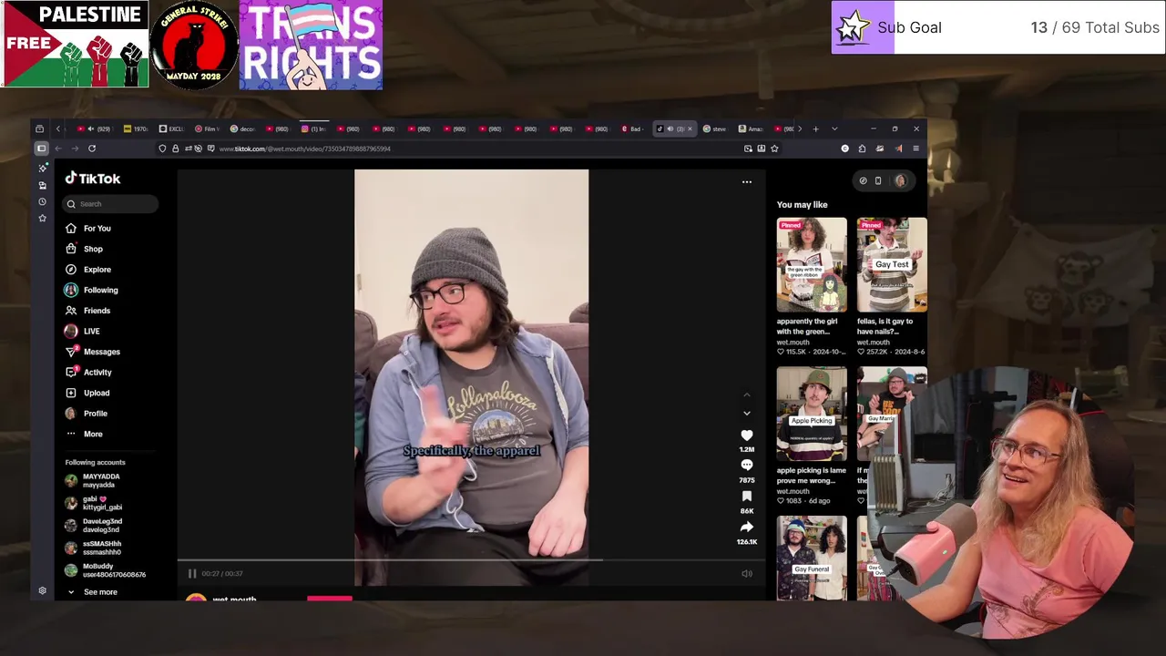1166x656 pixels.
Task: Switch to the steve tab
Action: (715, 128)
